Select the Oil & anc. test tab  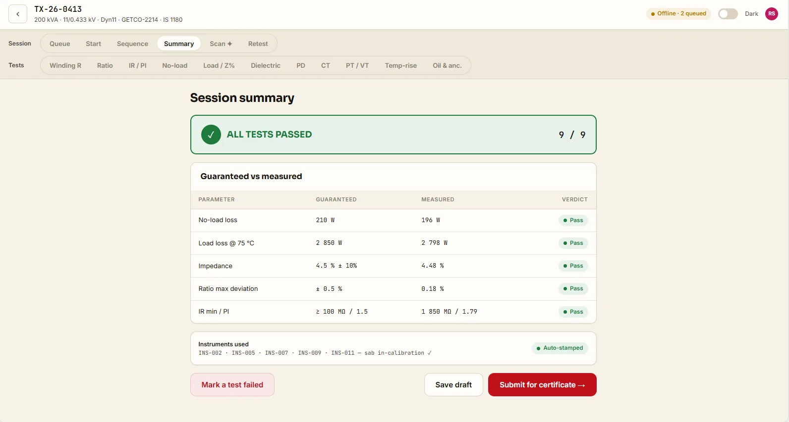point(447,65)
